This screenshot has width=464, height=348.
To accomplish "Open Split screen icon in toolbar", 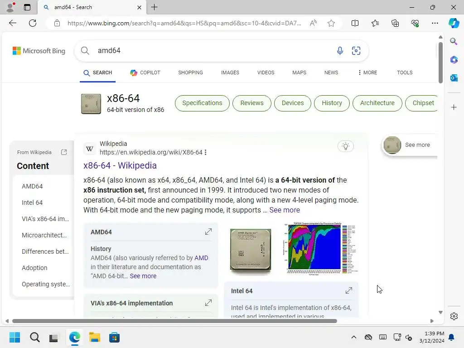I will click(355, 23).
